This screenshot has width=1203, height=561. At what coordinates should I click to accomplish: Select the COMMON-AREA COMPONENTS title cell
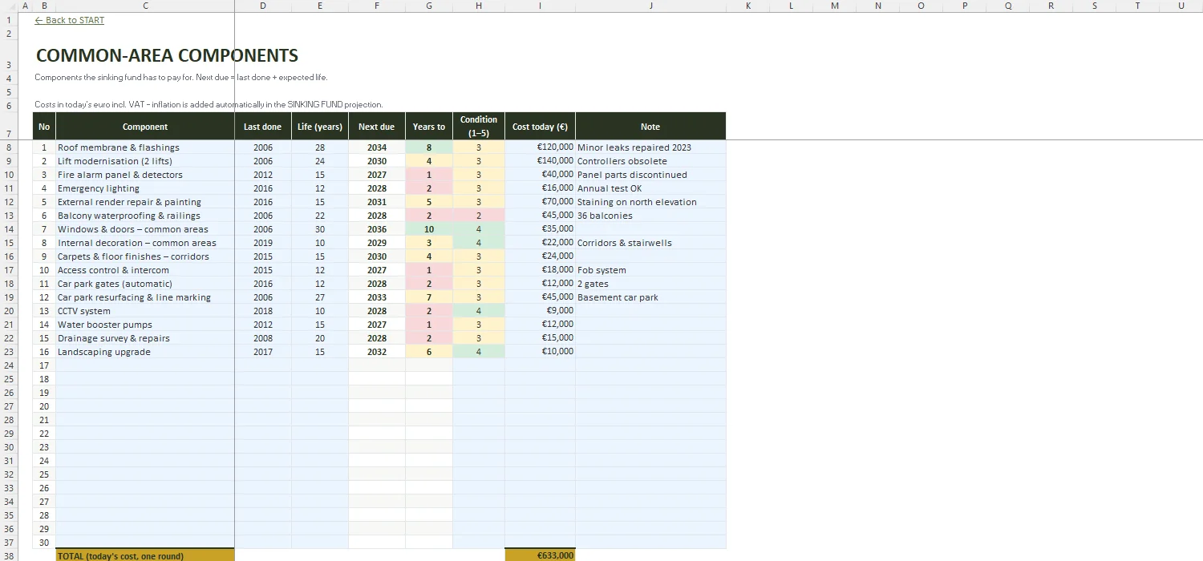pyautogui.click(x=167, y=56)
